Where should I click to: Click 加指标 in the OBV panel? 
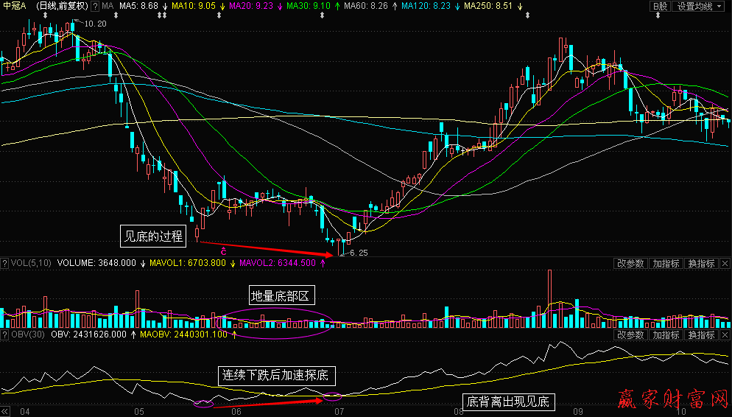[x=666, y=336]
